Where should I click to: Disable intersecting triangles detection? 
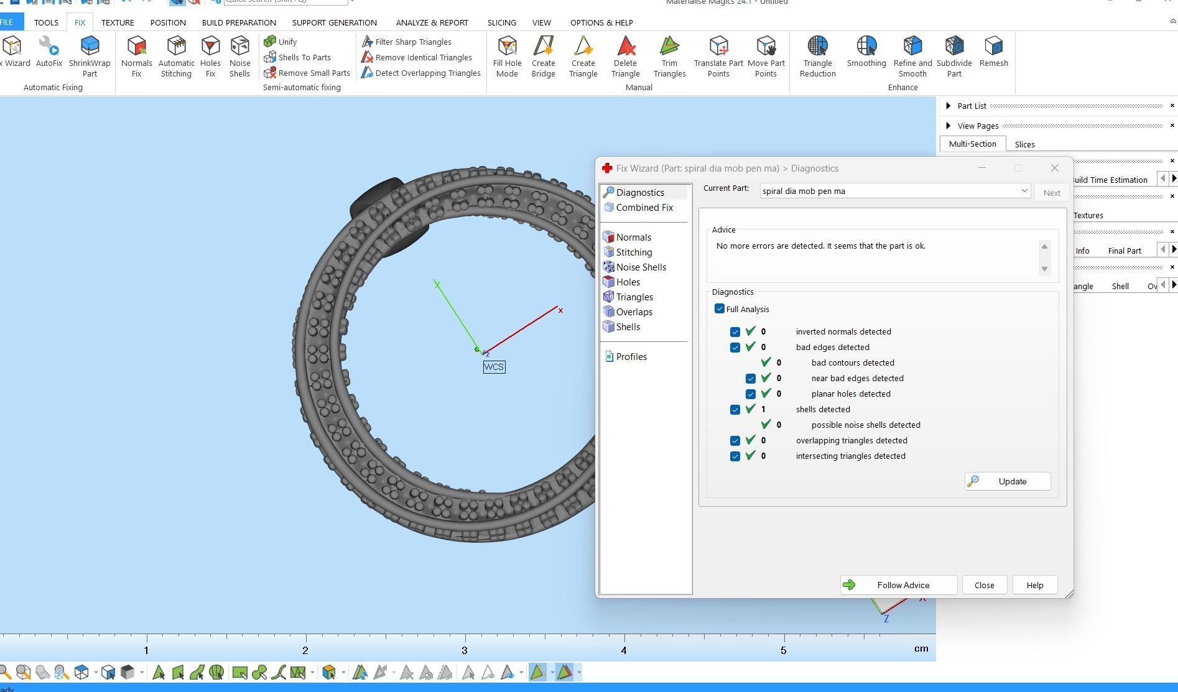point(735,456)
